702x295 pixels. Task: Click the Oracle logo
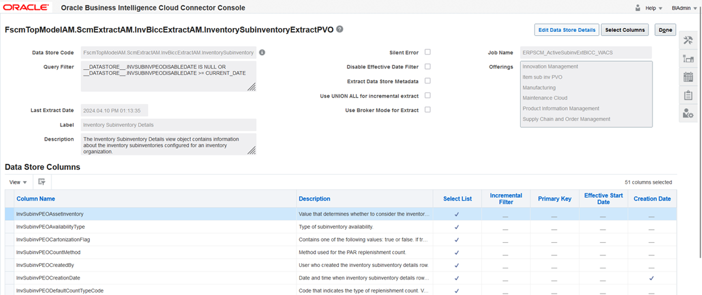pos(26,8)
